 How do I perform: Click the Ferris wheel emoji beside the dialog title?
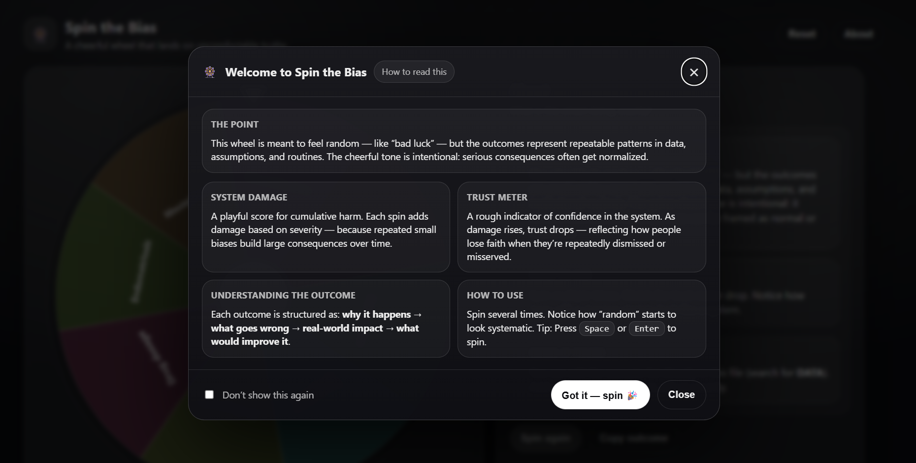pos(209,72)
